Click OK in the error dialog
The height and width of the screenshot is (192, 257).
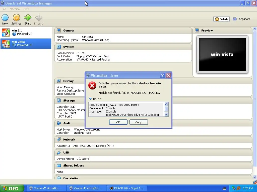point(118,122)
